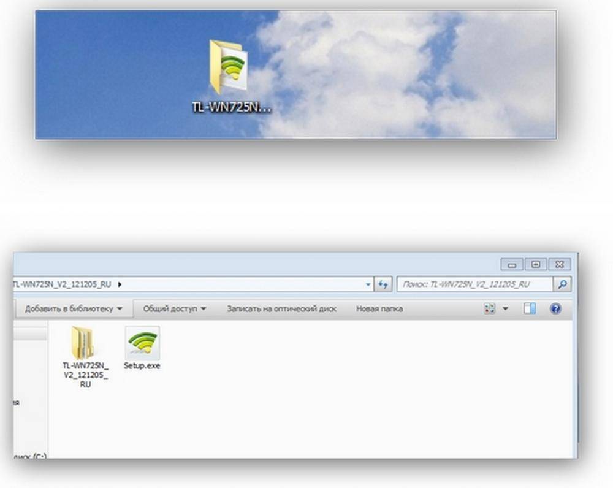Close the Explorer window
This screenshot has height=488, width=613.
(x=560, y=265)
